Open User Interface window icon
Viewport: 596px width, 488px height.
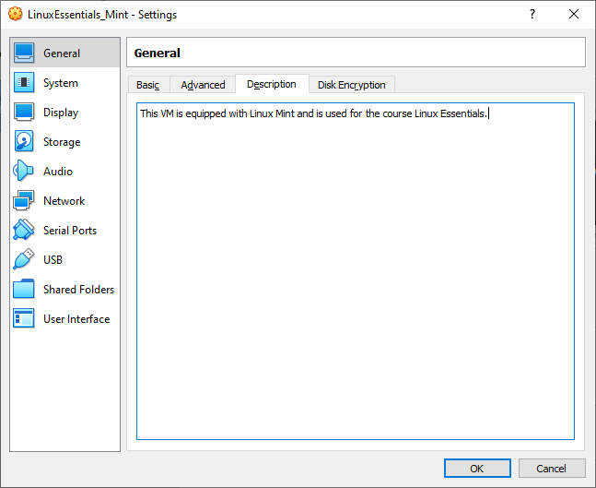pyautogui.click(x=24, y=318)
